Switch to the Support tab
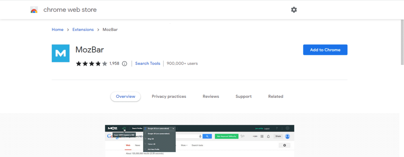Image resolution: width=404 pixels, height=157 pixels. 243,97
